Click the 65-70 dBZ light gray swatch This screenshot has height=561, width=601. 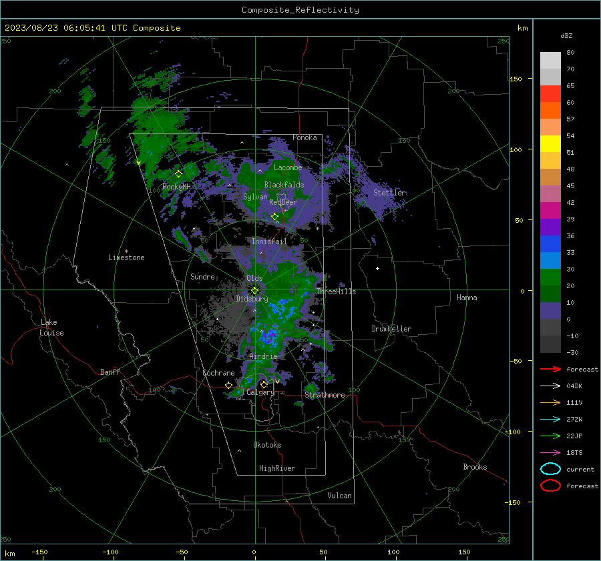[550, 77]
